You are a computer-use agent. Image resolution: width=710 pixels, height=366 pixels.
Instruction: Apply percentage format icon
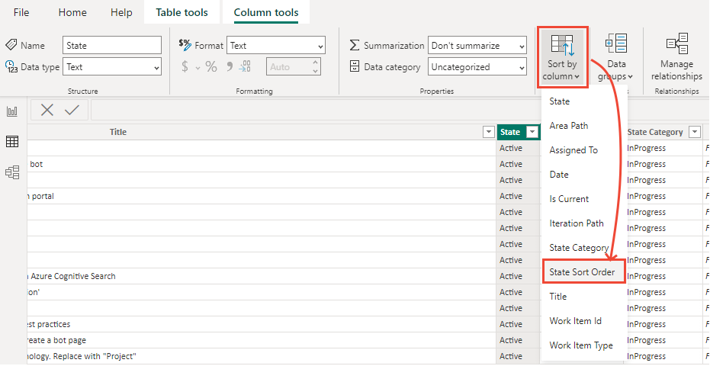(211, 67)
